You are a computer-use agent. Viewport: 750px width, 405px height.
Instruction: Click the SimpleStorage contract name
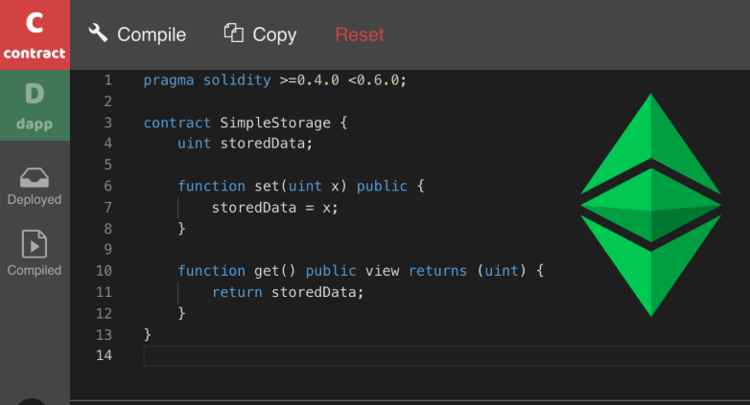(x=275, y=123)
